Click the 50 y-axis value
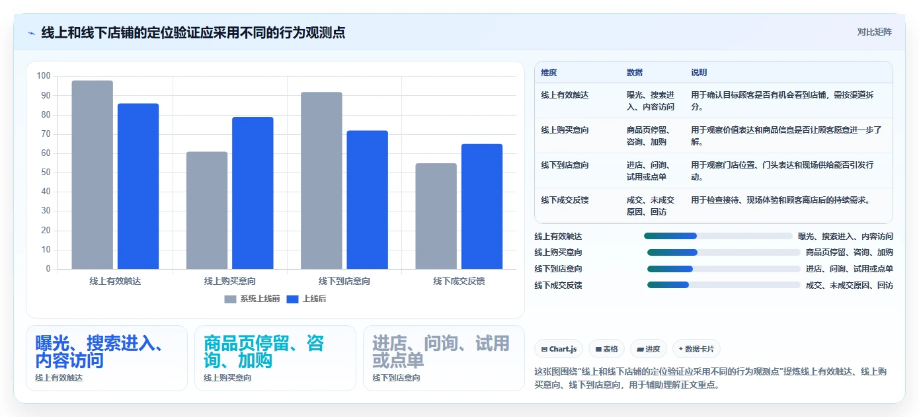 46,172
